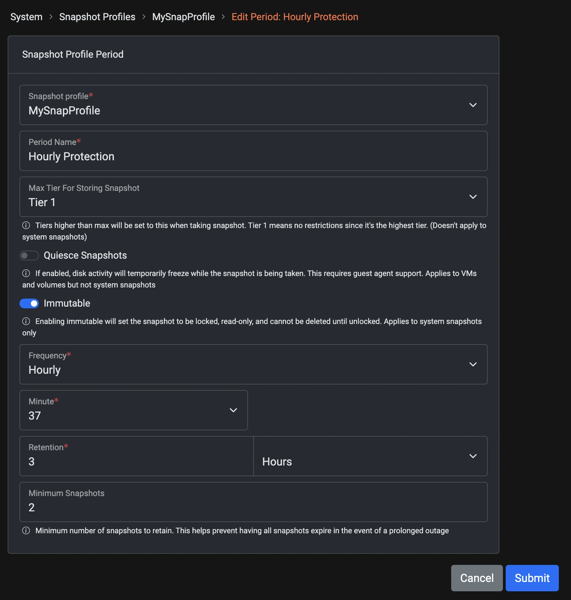Click the Minimum Snapshots field
Viewport: 571px width, 600px height.
pyautogui.click(x=174, y=507)
